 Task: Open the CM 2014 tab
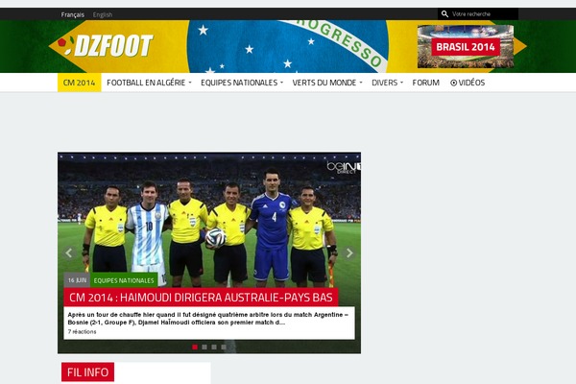coord(79,83)
